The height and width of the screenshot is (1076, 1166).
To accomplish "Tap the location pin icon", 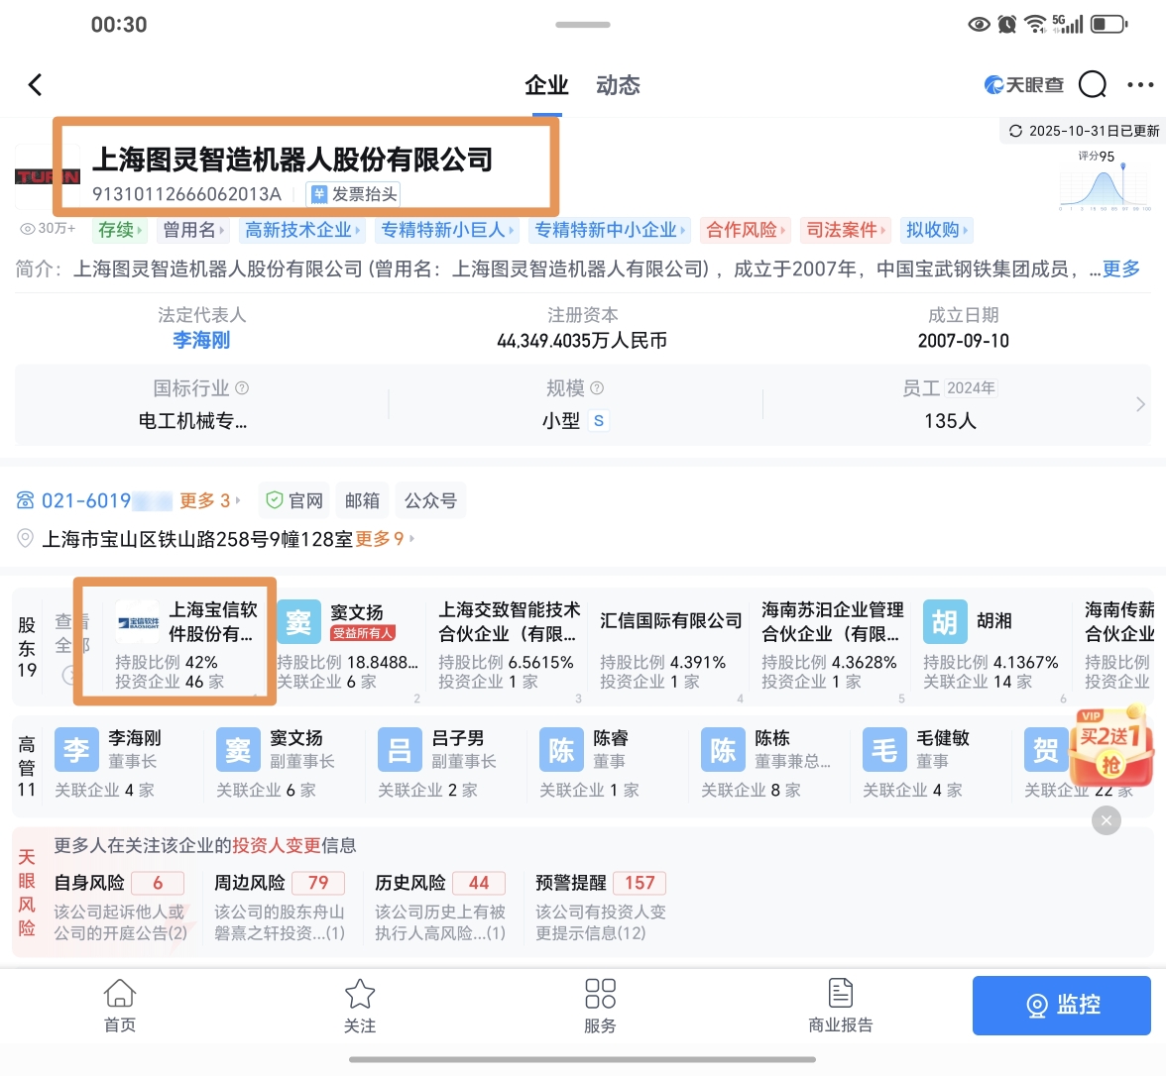I will pyautogui.click(x=25, y=538).
